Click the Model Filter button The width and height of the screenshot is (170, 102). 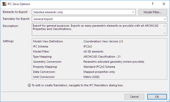[153, 12]
